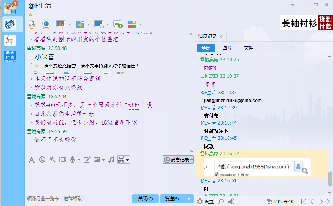Open the emoji smiley picker
This screenshot has width=333, height=206.
point(42,160)
